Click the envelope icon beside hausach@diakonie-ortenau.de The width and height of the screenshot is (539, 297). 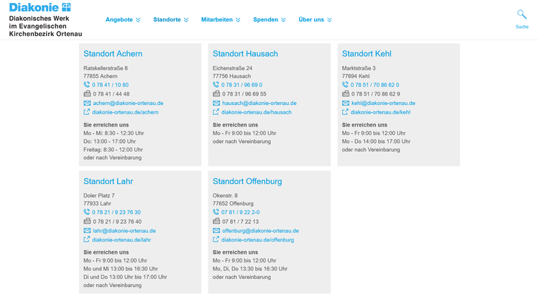point(216,103)
